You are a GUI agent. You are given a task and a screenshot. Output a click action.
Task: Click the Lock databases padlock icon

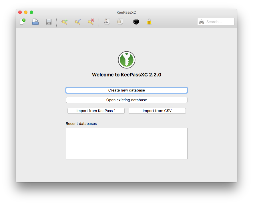coord(149,22)
